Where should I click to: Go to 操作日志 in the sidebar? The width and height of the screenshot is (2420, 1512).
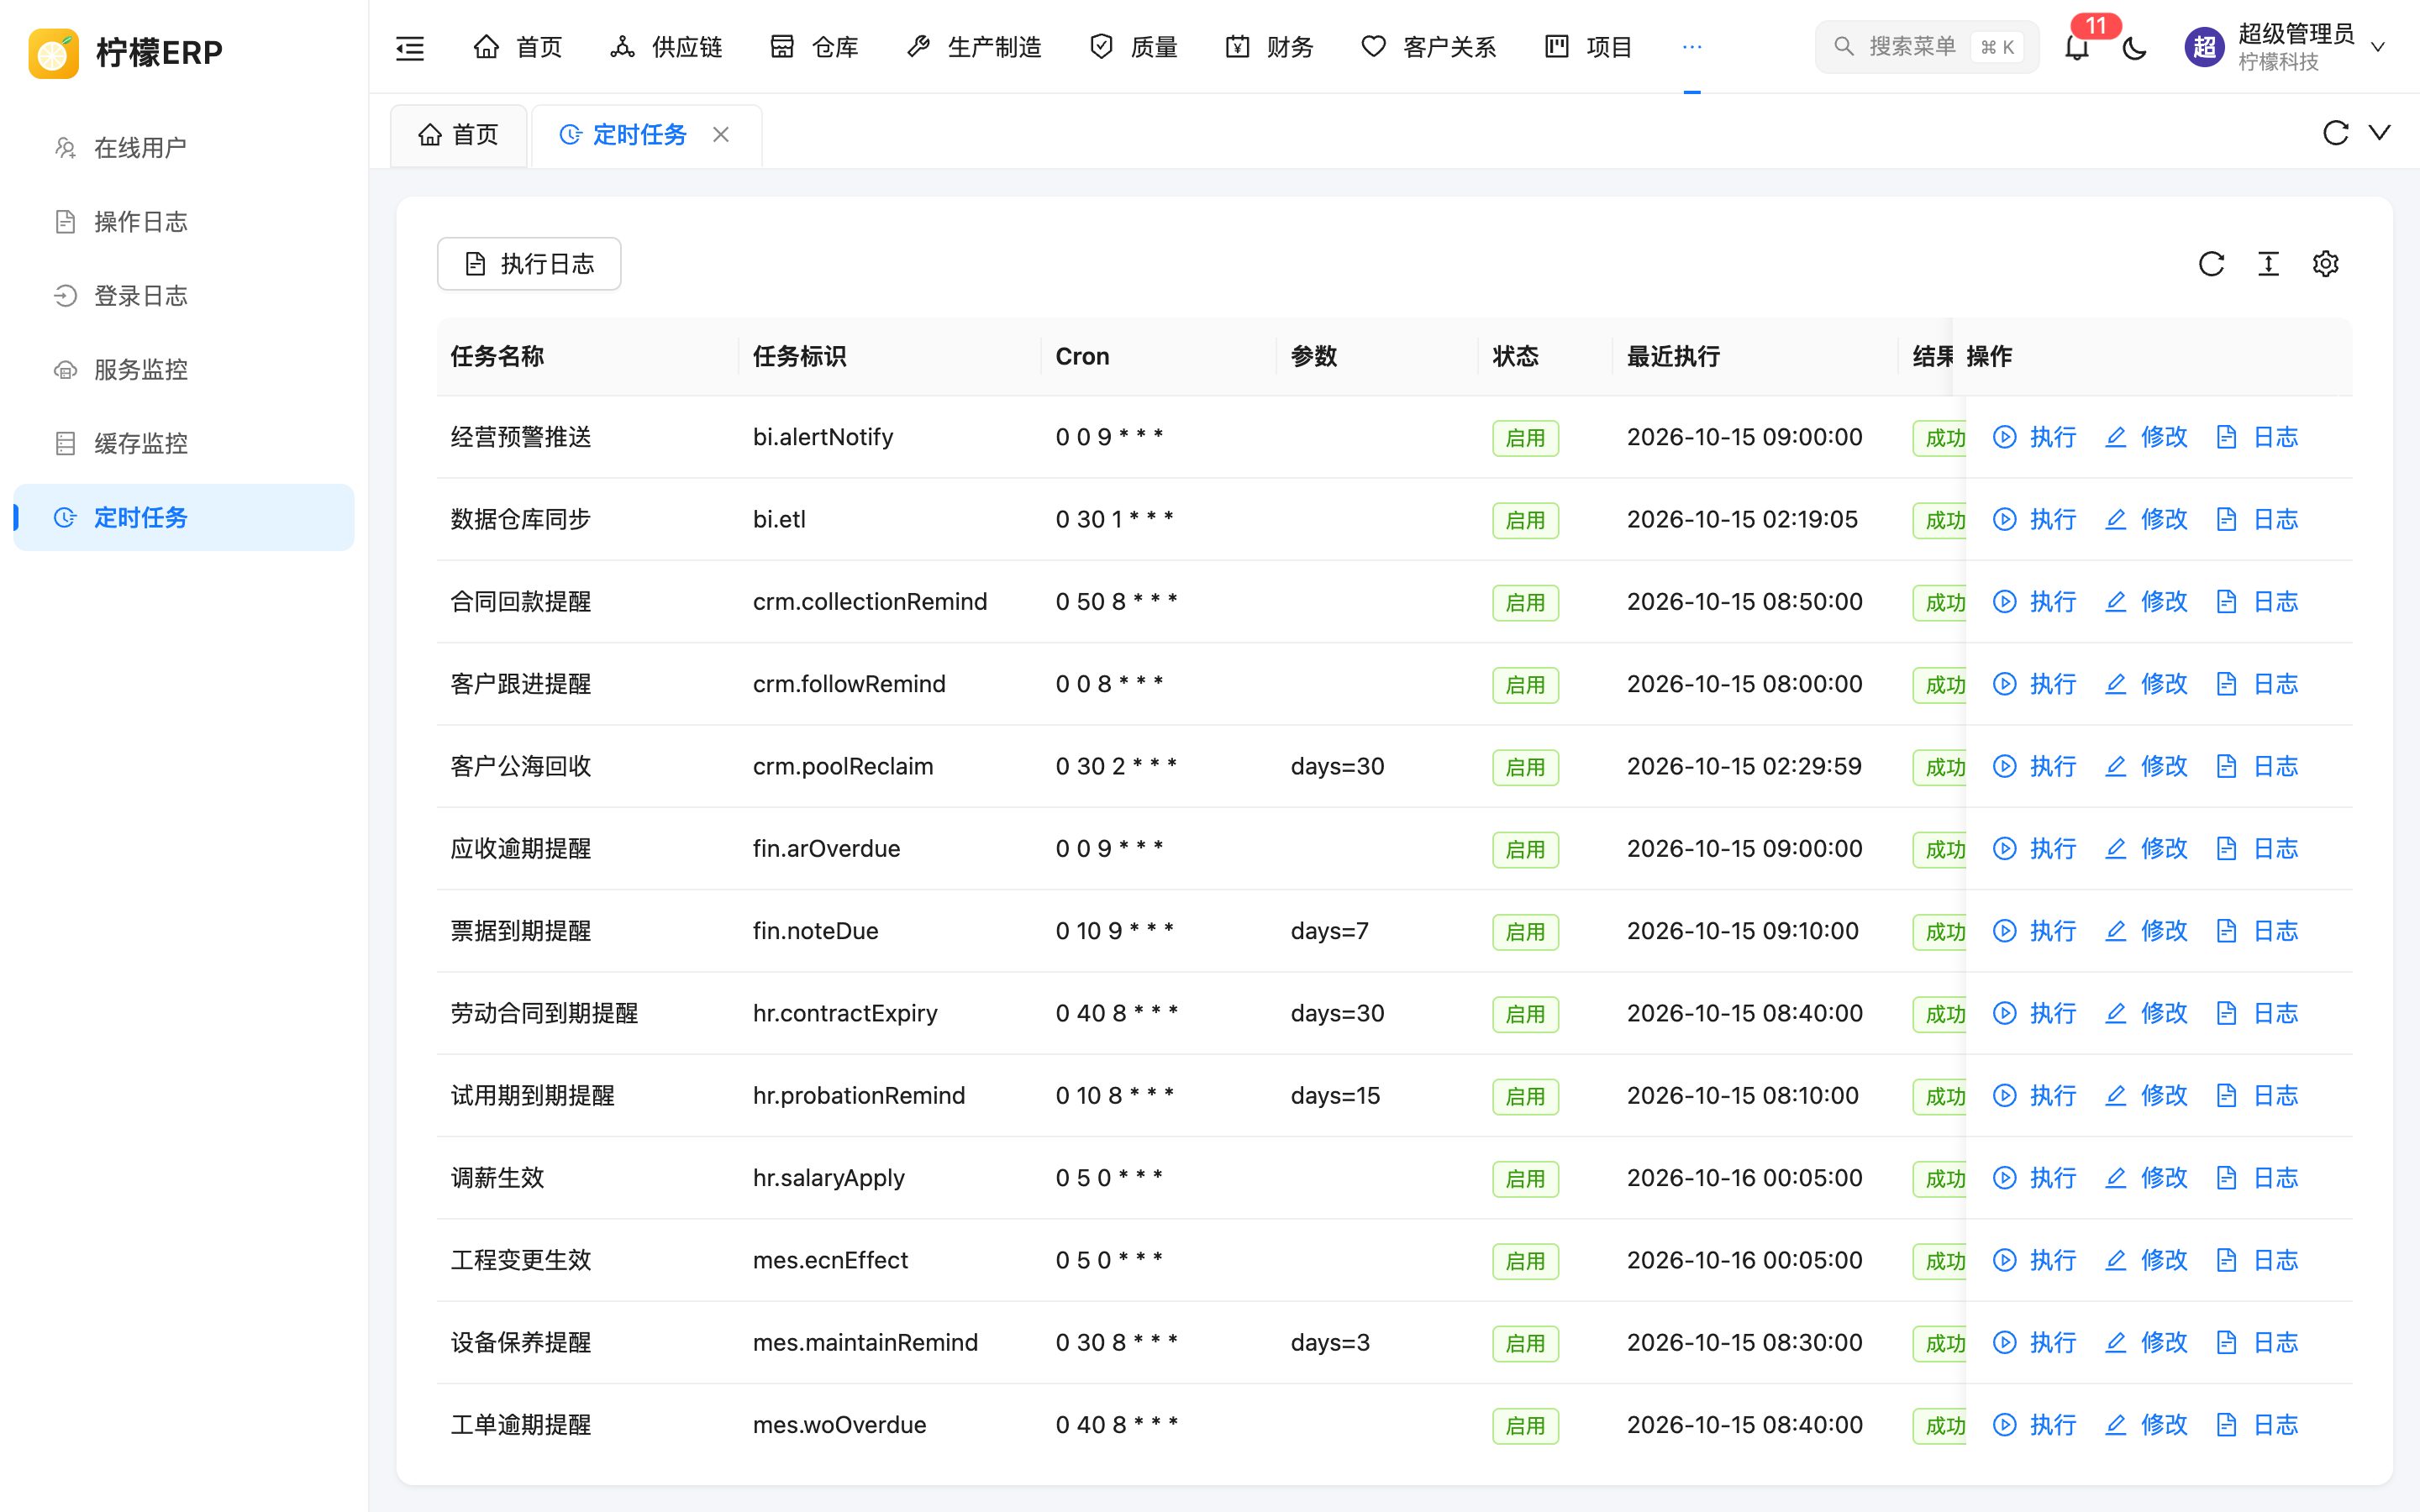pos(184,222)
